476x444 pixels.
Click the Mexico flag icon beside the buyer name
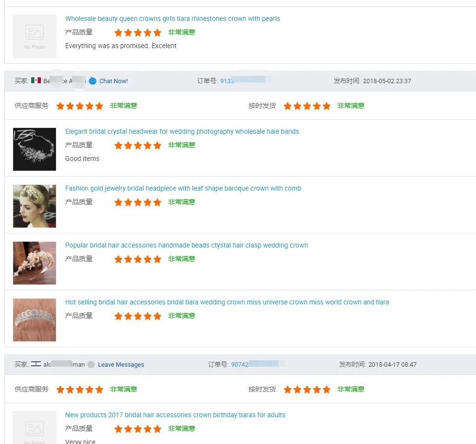[x=36, y=80]
